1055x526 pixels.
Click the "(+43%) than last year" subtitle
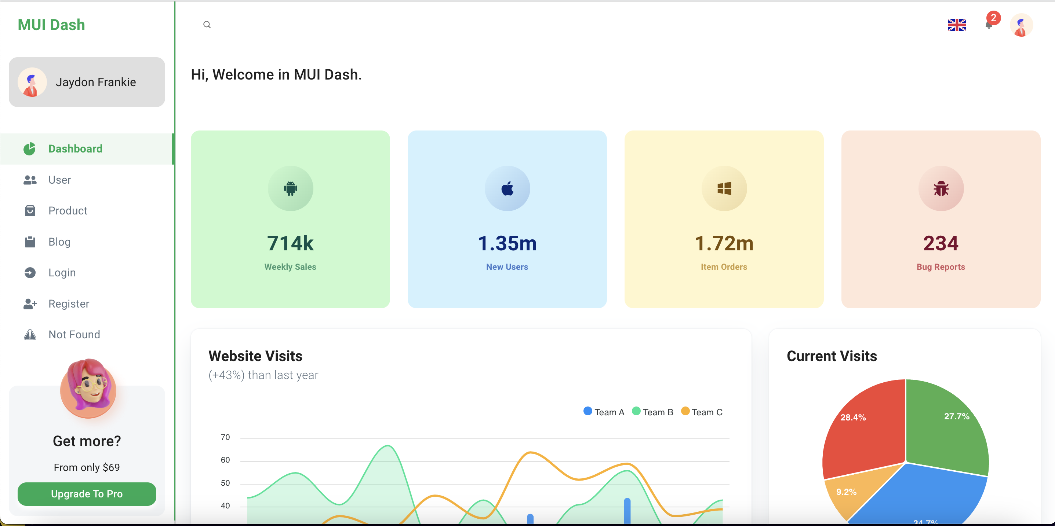click(263, 375)
